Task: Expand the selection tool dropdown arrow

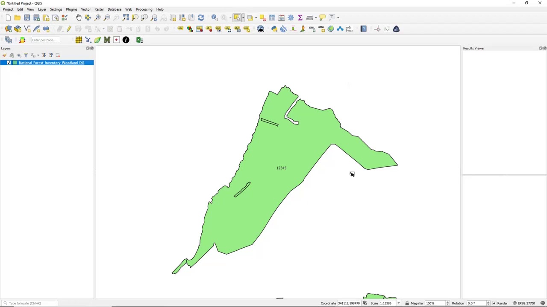Action: click(243, 17)
